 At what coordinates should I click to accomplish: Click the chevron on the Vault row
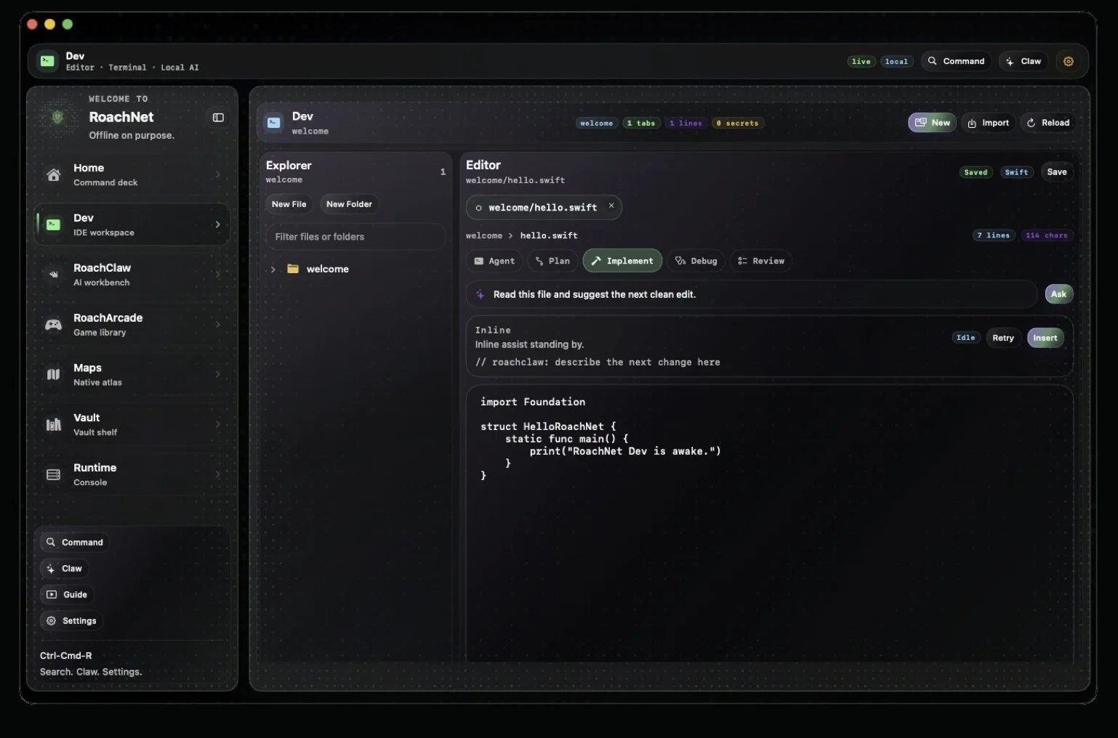point(217,425)
